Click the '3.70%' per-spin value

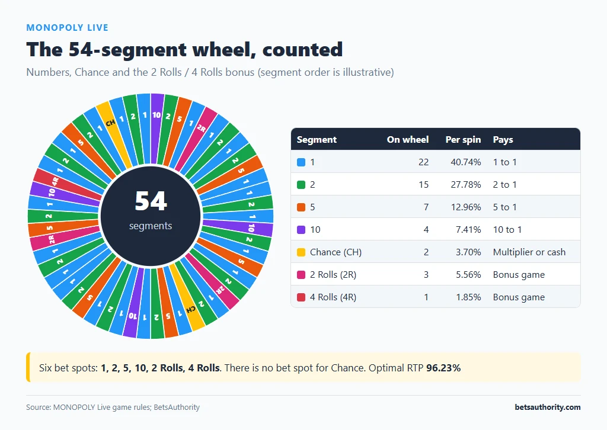pyautogui.click(x=468, y=252)
